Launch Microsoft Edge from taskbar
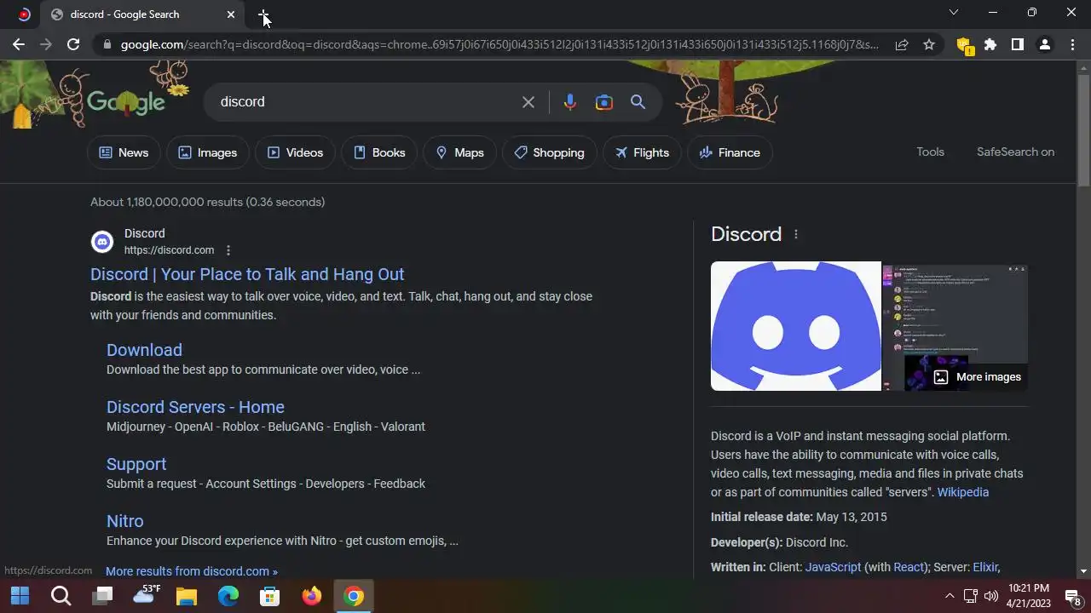 [228, 596]
